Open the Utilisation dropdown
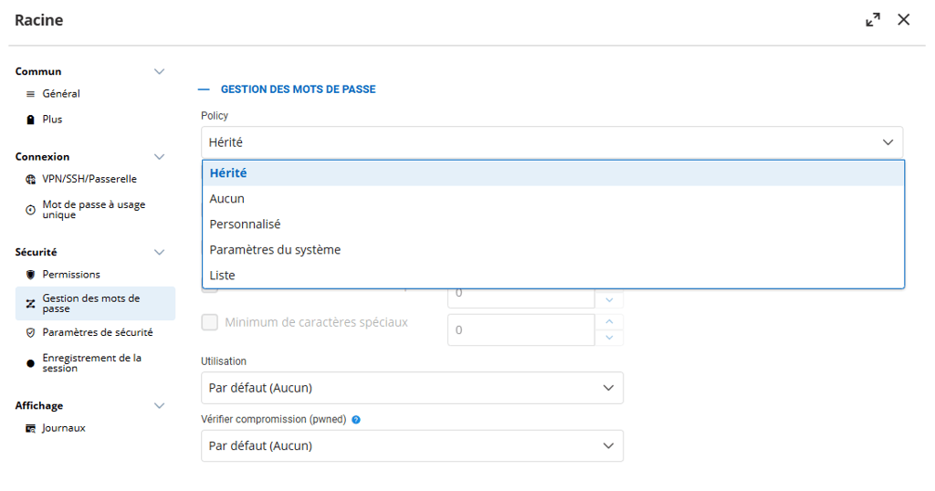This screenshot has height=491, width=935. (412, 388)
